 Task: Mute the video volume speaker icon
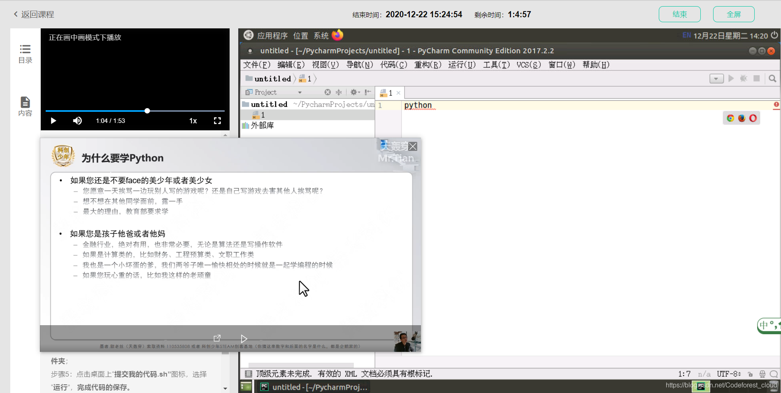(x=77, y=121)
